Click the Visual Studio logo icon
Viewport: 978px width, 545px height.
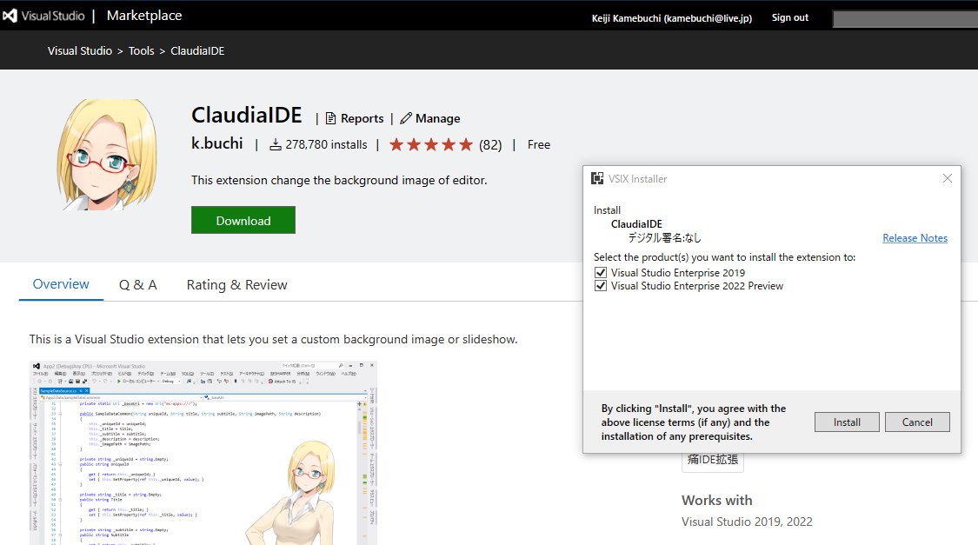click(10, 16)
